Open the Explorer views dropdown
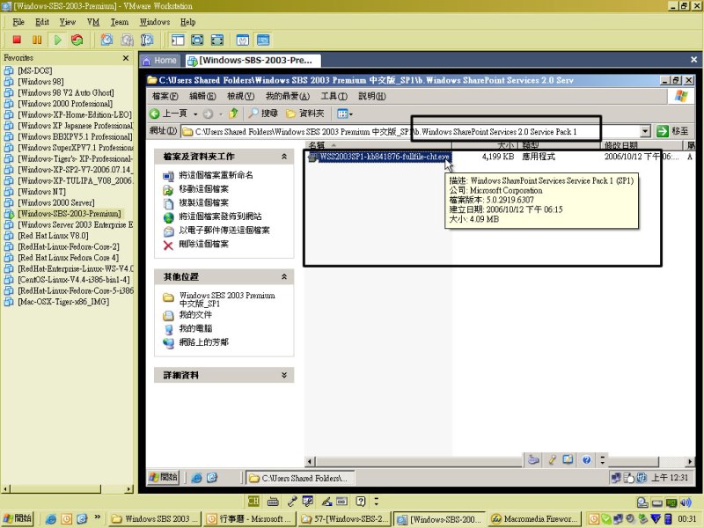The width and height of the screenshot is (704, 528). coord(344,114)
